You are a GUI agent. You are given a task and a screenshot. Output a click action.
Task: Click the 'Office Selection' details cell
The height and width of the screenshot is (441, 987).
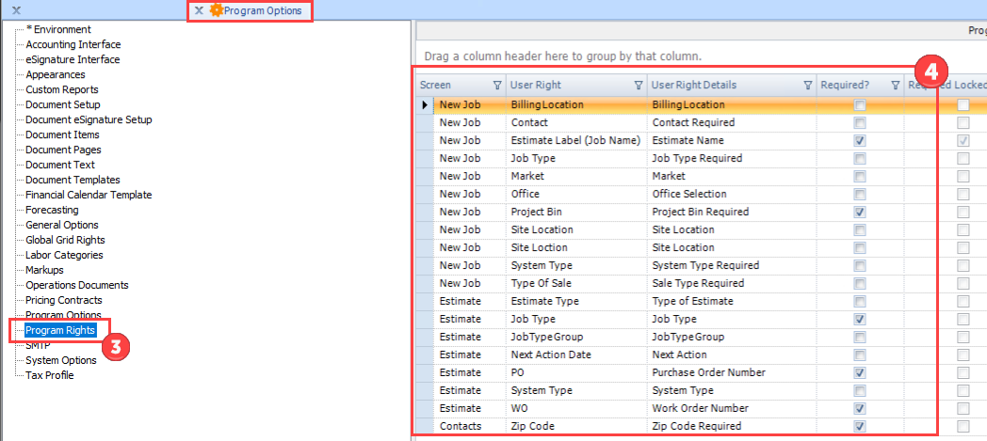(732, 194)
